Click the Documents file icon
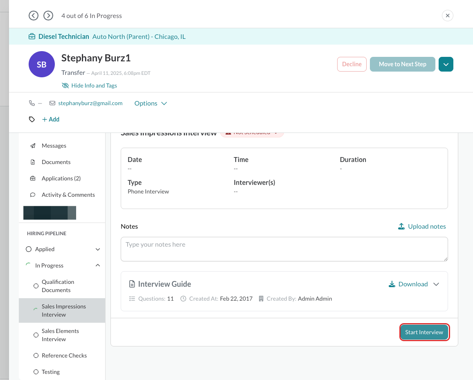 click(x=33, y=162)
